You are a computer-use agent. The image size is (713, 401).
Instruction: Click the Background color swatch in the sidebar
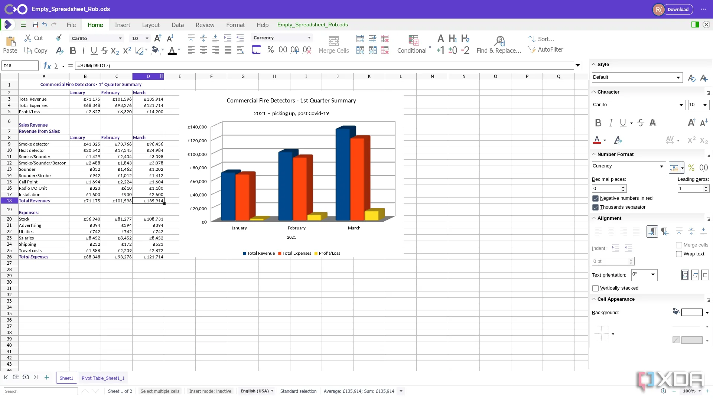click(x=691, y=312)
